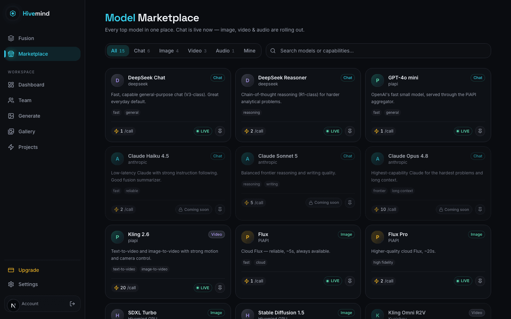This screenshot has height=319, width=511.
Task: Open Settings in the sidebar
Action: tap(42, 284)
